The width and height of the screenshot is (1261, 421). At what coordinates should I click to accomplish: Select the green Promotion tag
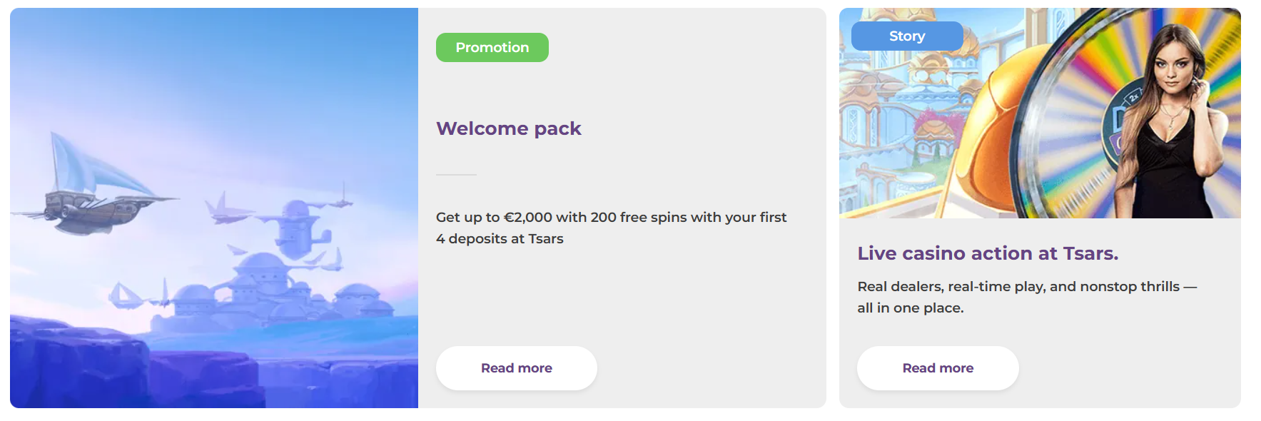click(x=492, y=47)
